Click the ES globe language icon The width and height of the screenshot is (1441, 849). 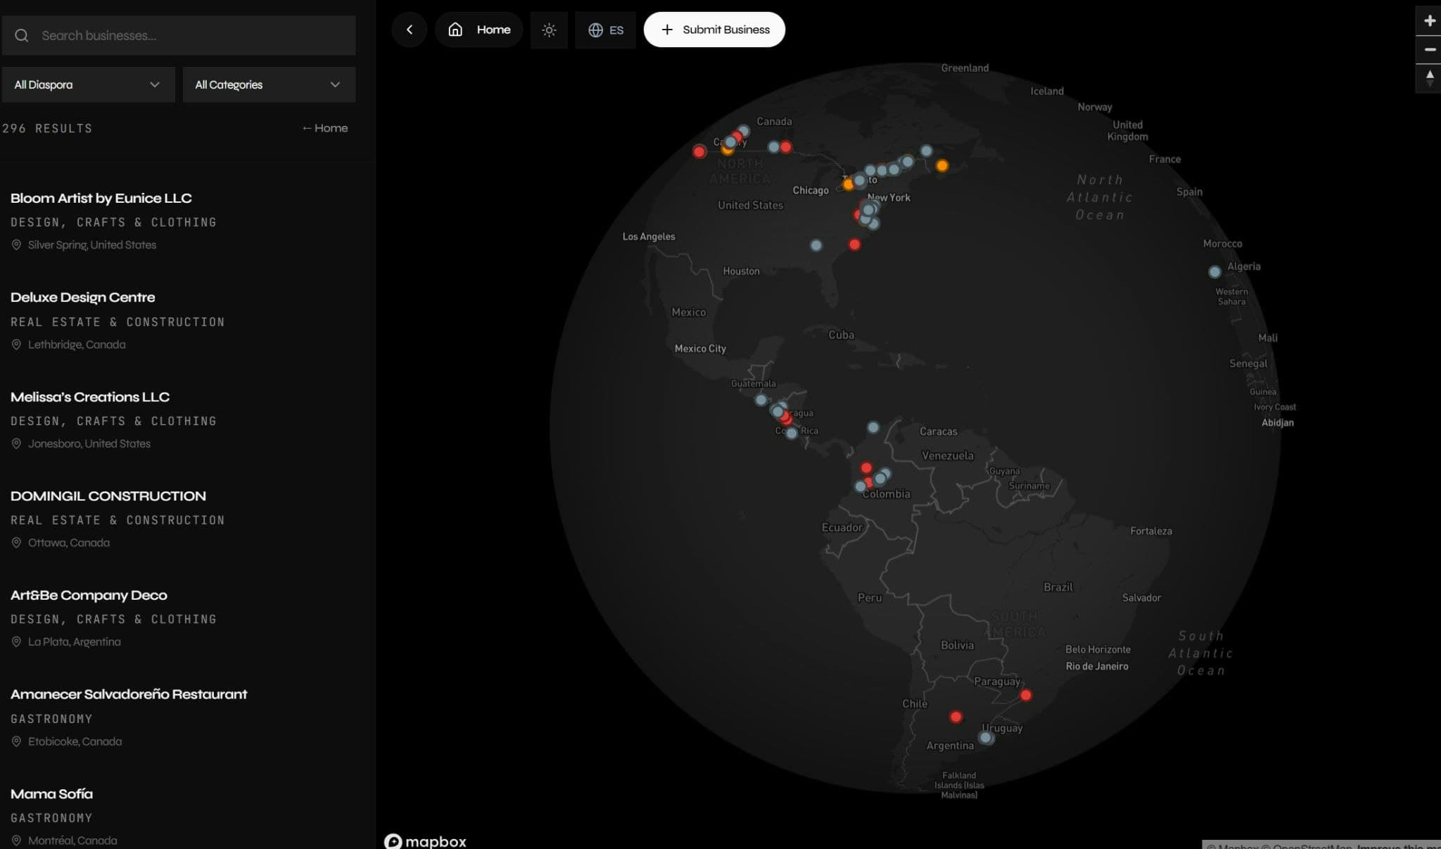point(596,30)
